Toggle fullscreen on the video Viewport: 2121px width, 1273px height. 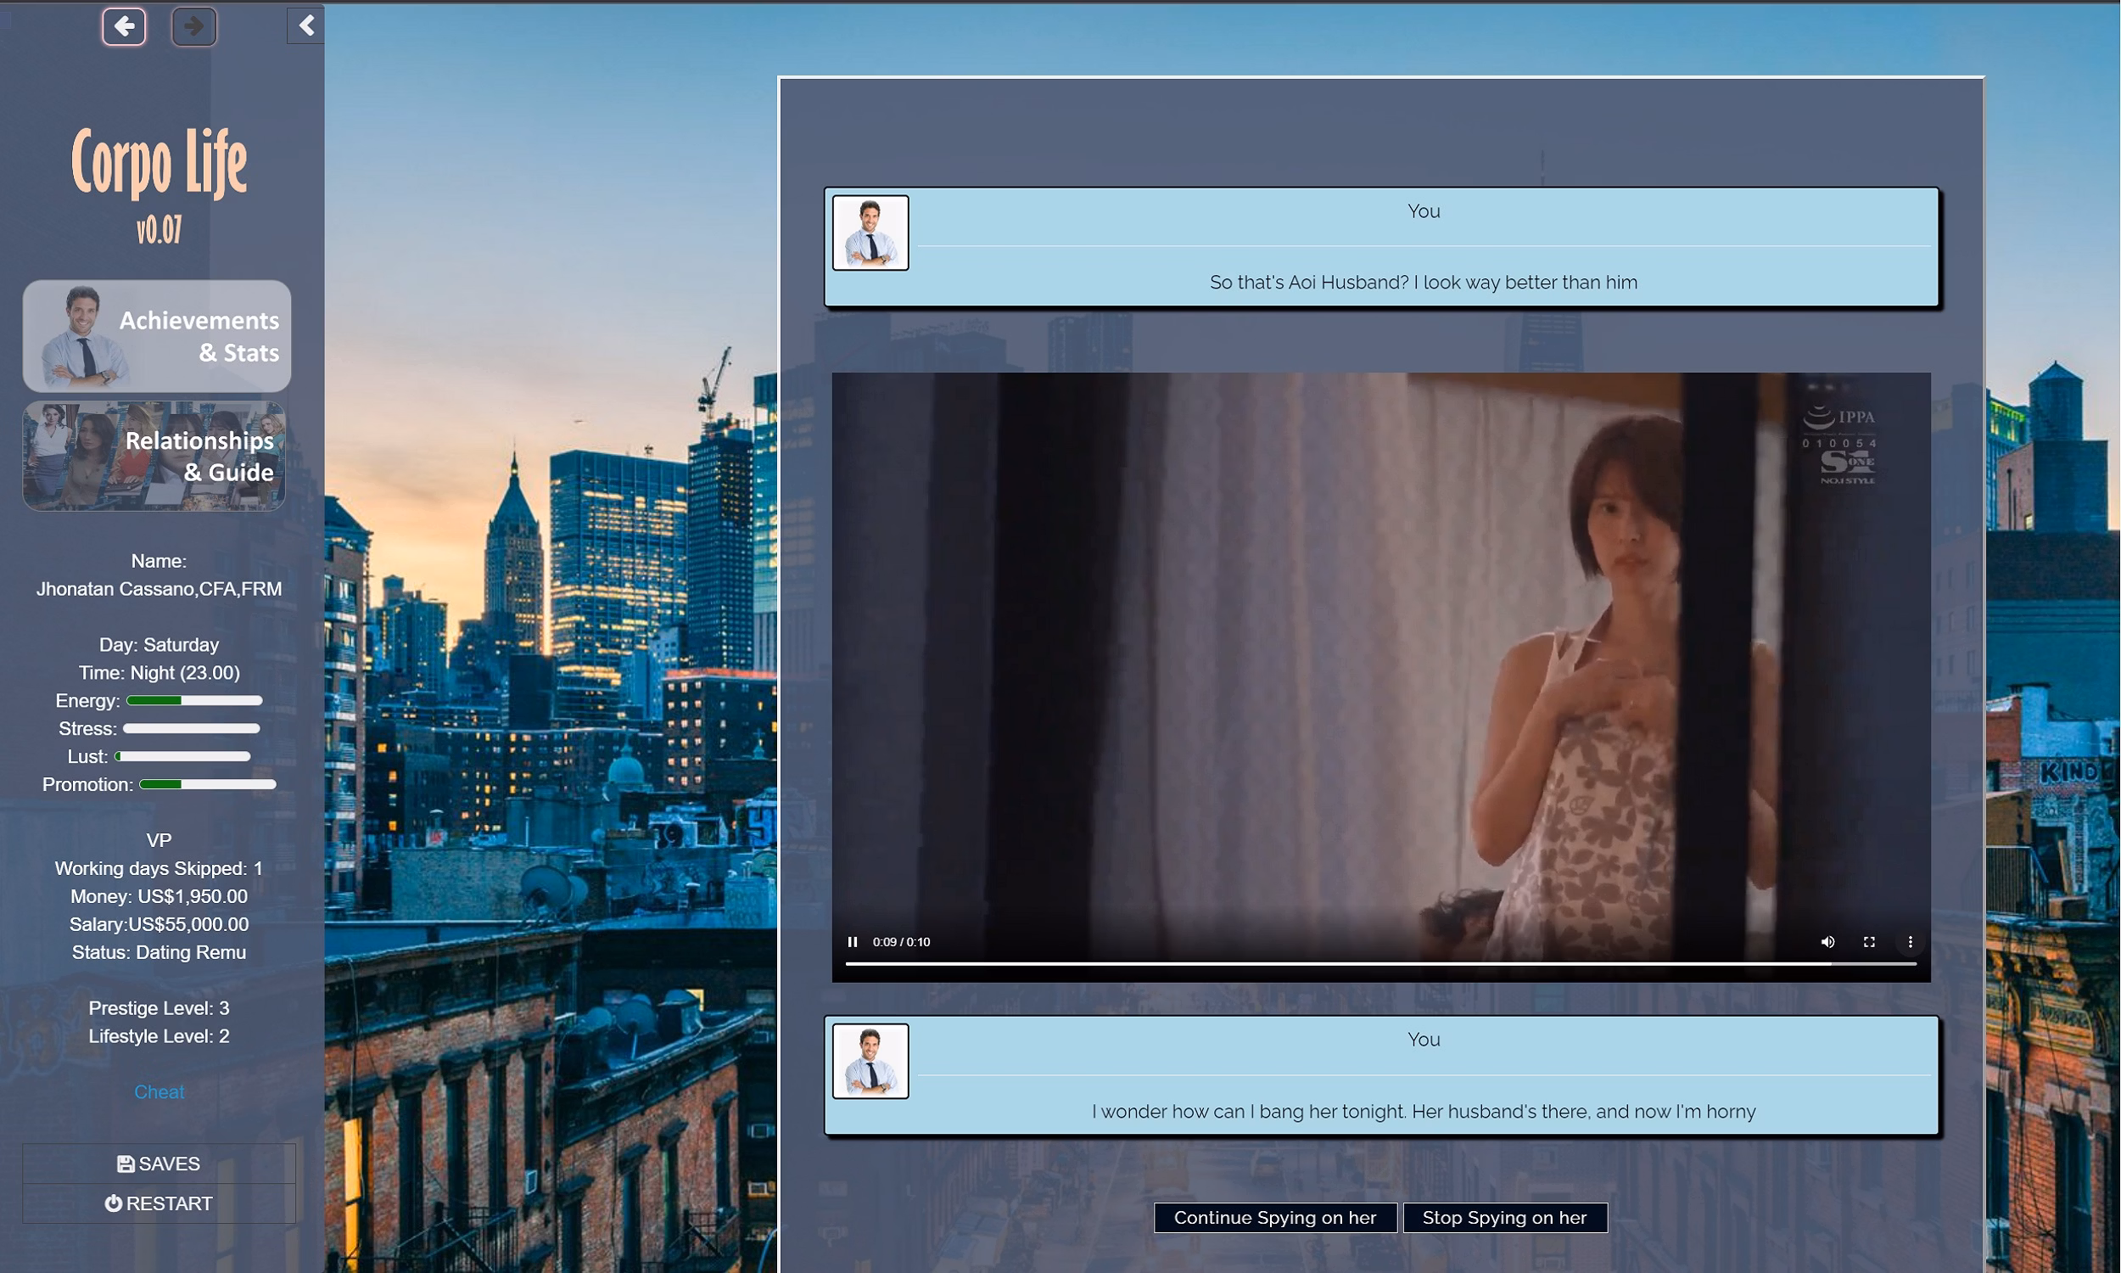point(1869,941)
